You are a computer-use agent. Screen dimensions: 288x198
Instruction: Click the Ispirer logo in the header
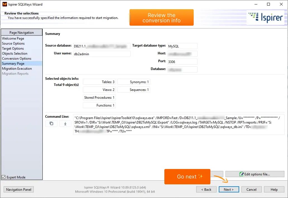tap(265, 18)
